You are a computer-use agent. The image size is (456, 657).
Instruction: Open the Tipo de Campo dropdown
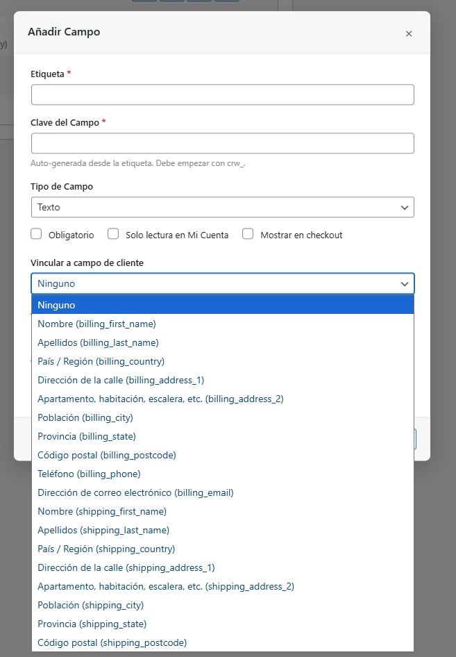pos(222,207)
